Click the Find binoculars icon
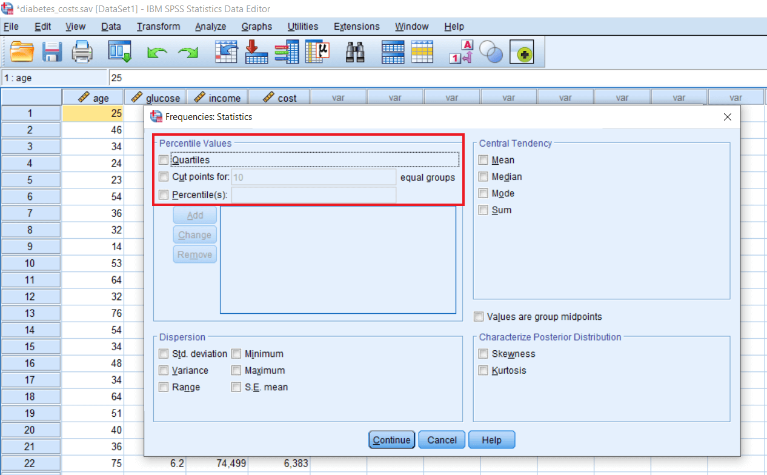767x475 pixels. [x=355, y=52]
